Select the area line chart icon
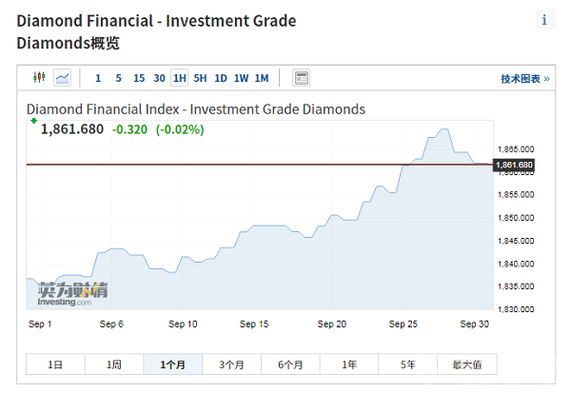The image size is (571, 394). (62, 78)
